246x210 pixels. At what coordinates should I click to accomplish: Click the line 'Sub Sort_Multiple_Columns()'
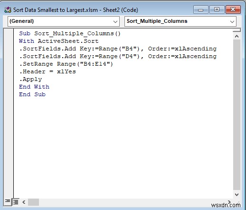coord(70,33)
